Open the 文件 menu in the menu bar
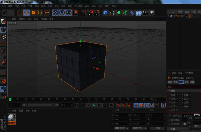This screenshot has height=132, width=201. pos(4,6)
